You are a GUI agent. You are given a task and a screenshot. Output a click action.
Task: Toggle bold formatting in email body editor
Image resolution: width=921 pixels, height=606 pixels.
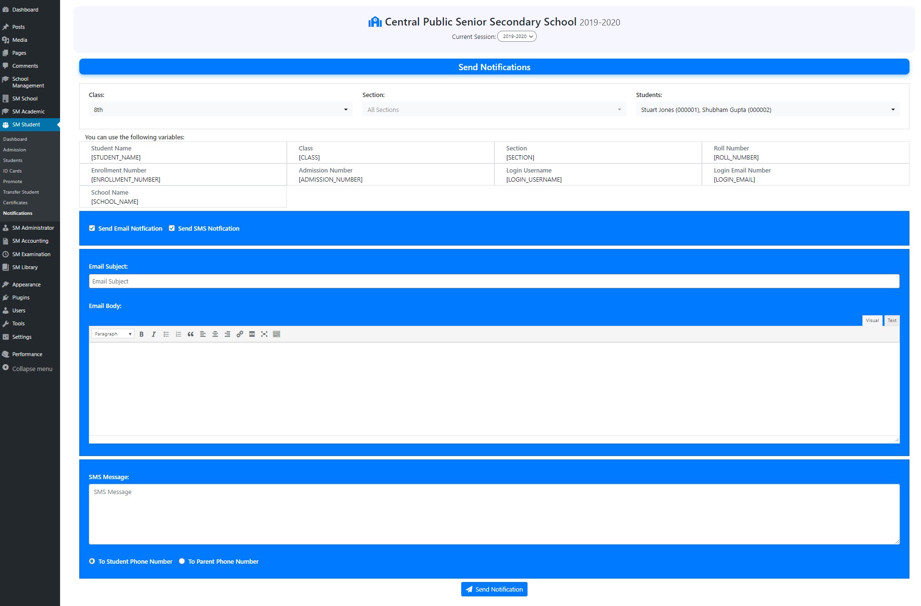[141, 334]
